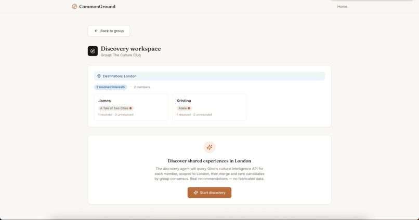This screenshot has width=419, height=220.
Task: Click the name Kristina on her card
Action: coord(184,101)
